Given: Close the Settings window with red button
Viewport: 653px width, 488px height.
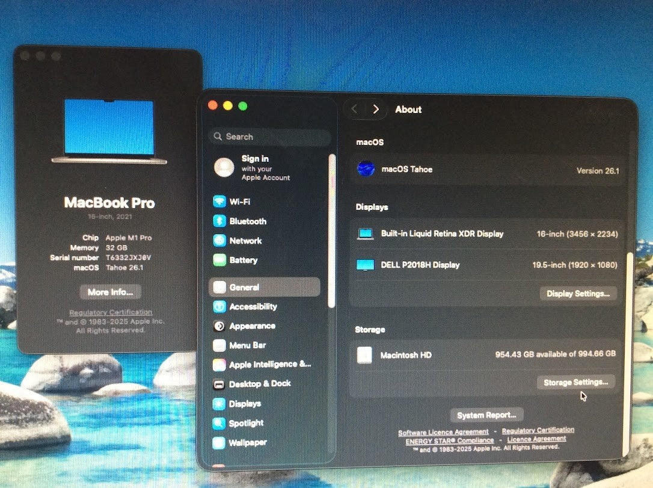Looking at the screenshot, I should tap(213, 105).
